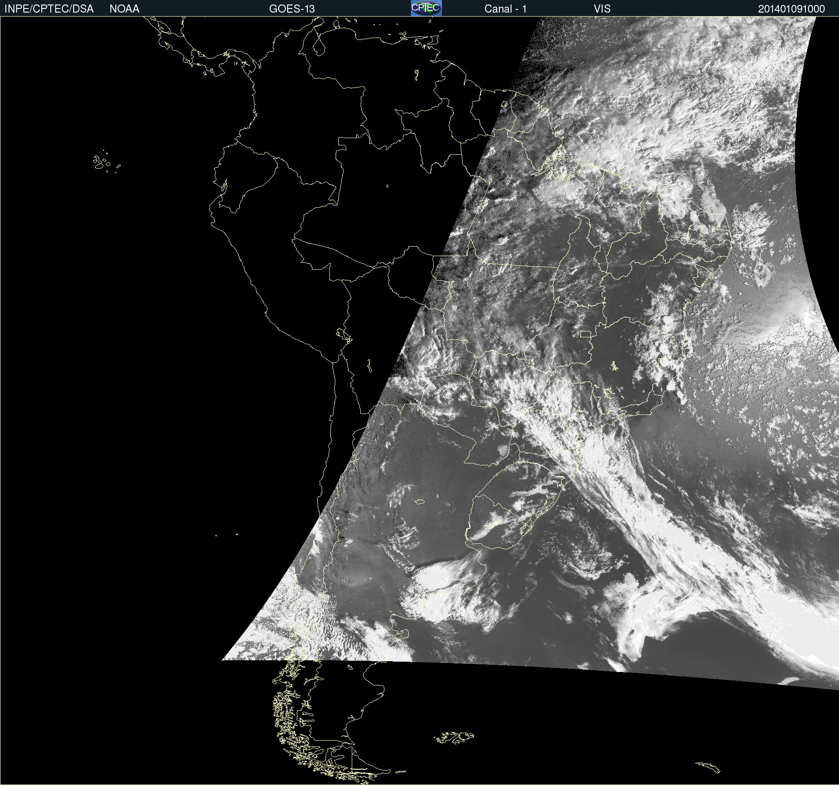Image resolution: width=839 pixels, height=785 pixels.
Task: Click the 201401091000 timestamp
Action: click(x=791, y=9)
